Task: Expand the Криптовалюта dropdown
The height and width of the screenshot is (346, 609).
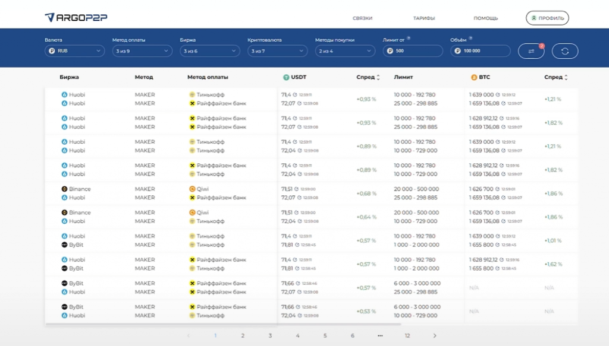Action: [278, 51]
